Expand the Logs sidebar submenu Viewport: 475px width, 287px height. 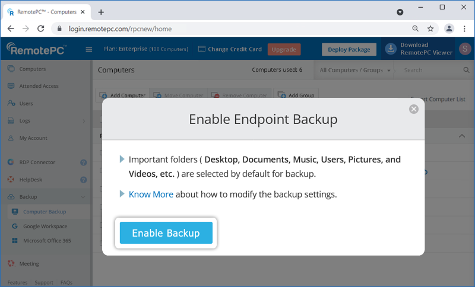pos(83,121)
